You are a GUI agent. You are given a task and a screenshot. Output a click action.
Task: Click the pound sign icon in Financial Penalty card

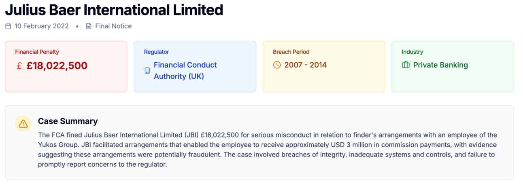[x=19, y=66]
